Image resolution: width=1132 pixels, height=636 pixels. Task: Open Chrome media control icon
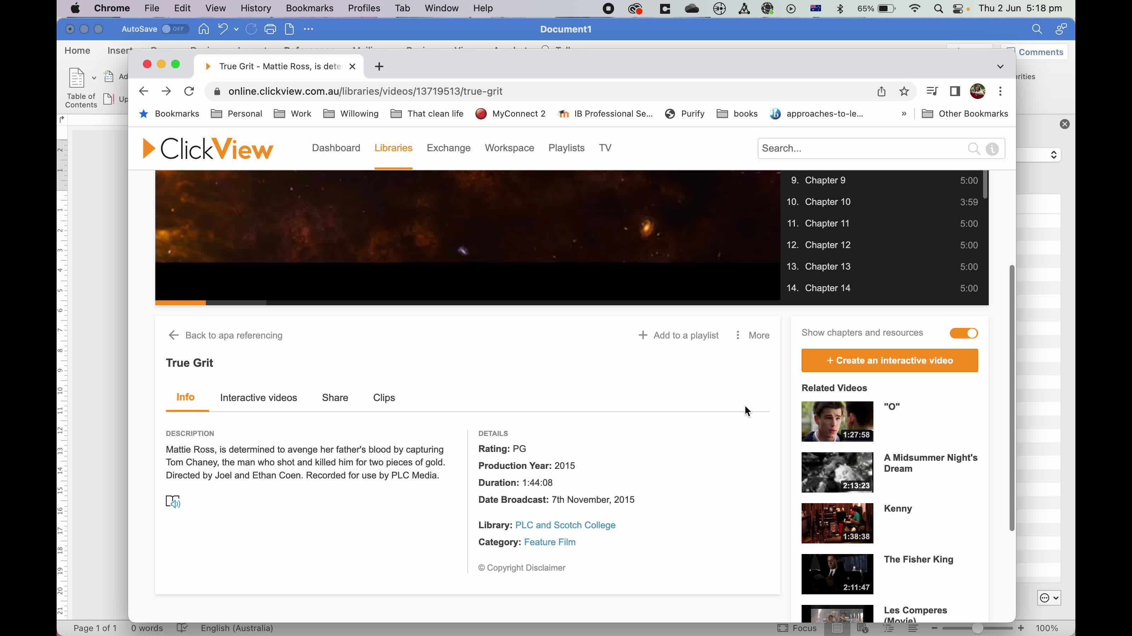coord(932,91)
